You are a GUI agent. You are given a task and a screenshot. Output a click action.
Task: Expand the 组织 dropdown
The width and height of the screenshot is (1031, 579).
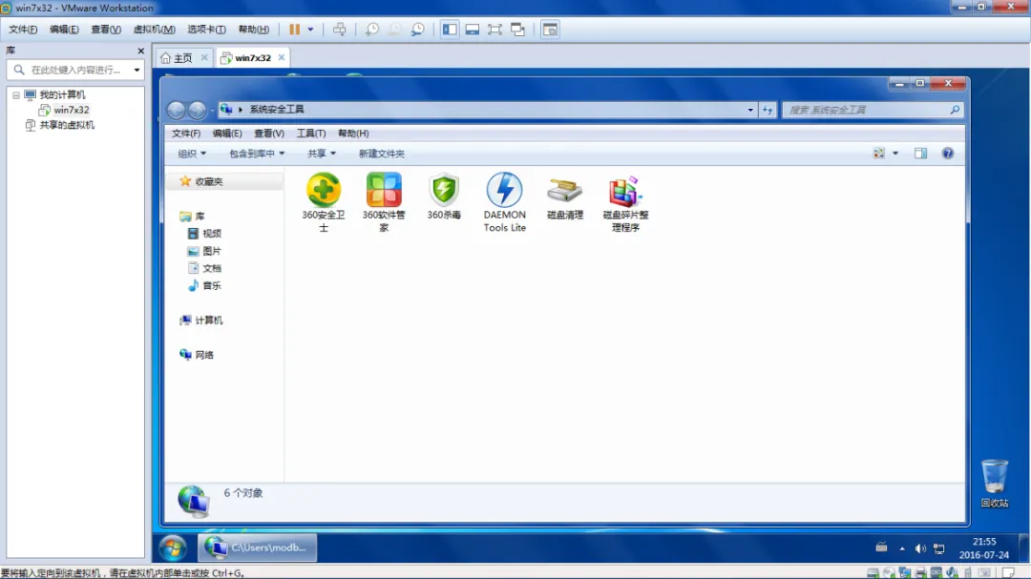(191, 154)
